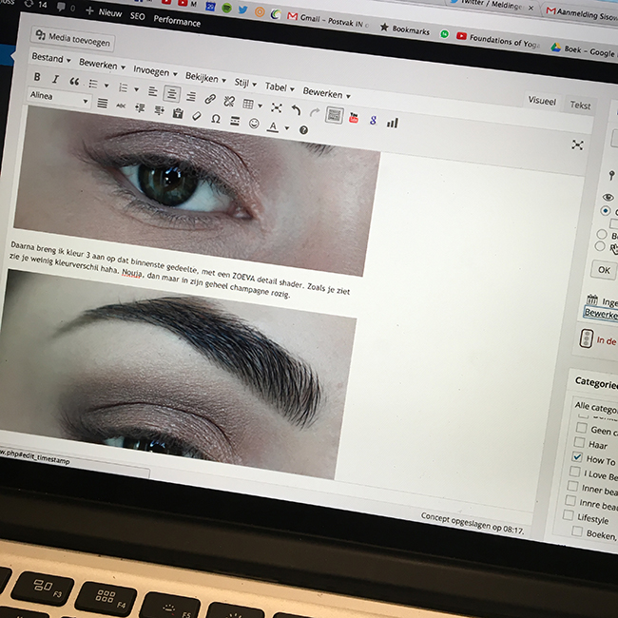Toggle the extra toolbar row icon

click(x=335, y=115)
